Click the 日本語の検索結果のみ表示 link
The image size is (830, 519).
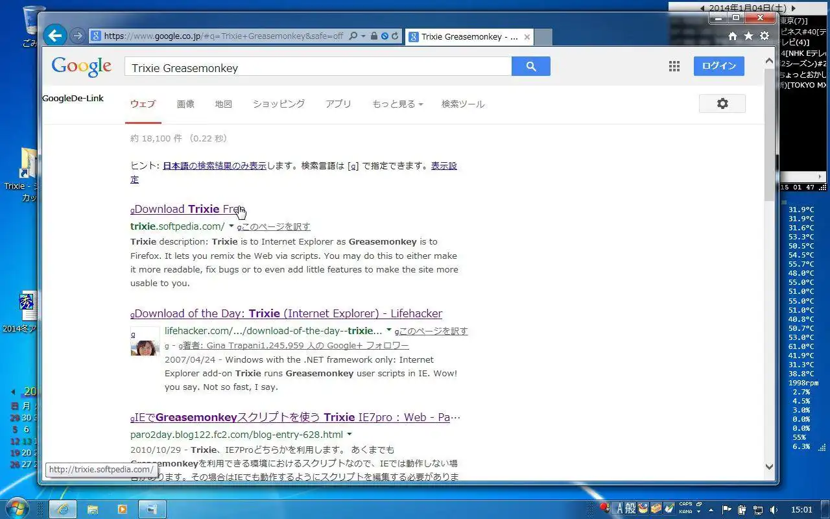click(215, 165)
